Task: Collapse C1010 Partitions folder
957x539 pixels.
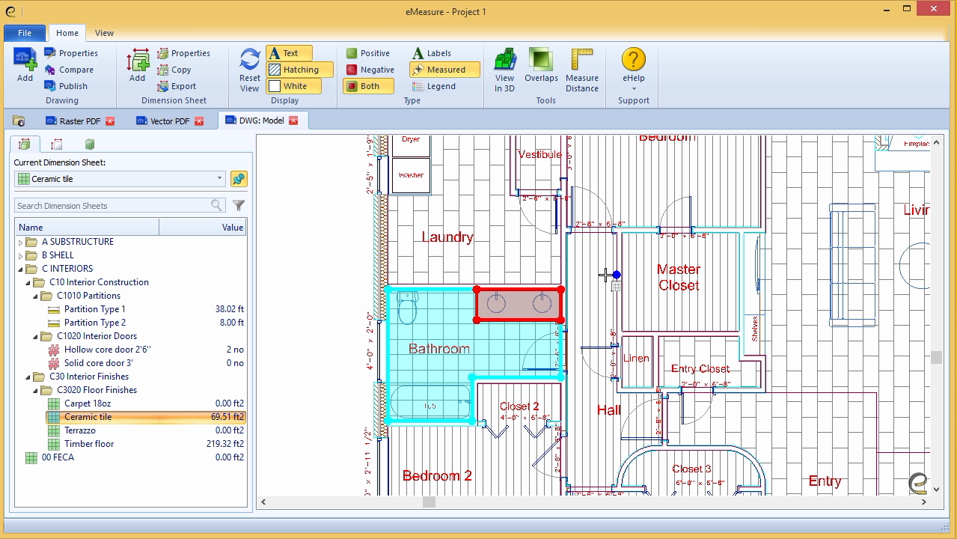Action: point(35,296)
